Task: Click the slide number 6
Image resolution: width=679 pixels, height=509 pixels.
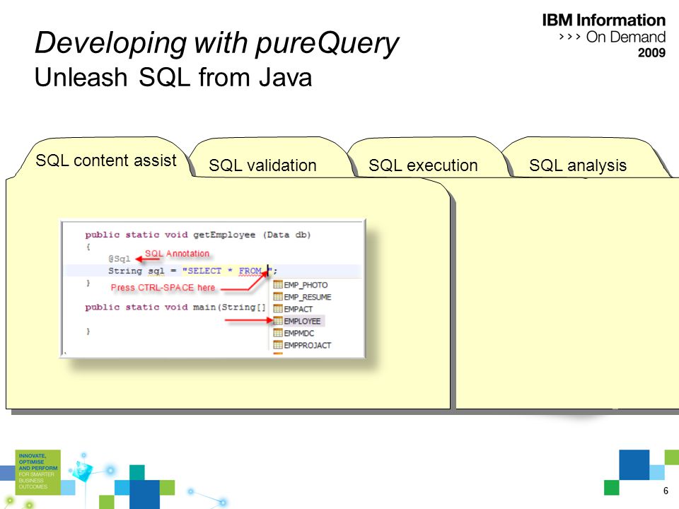Action: point(666,491)
